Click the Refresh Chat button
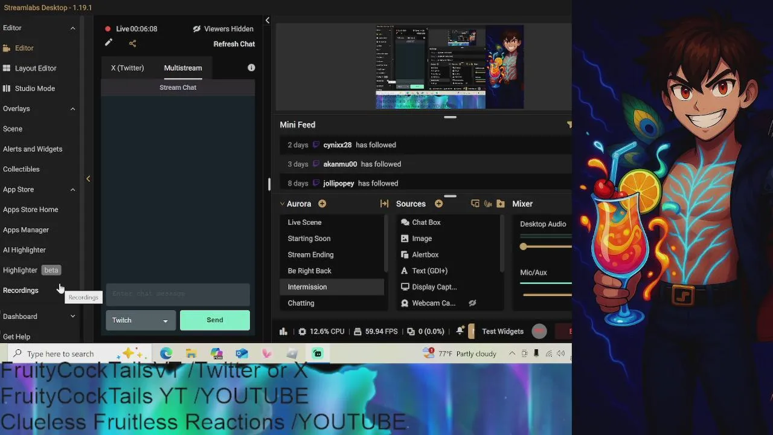Screen dimensions: 773x435 tap(234, 44)
